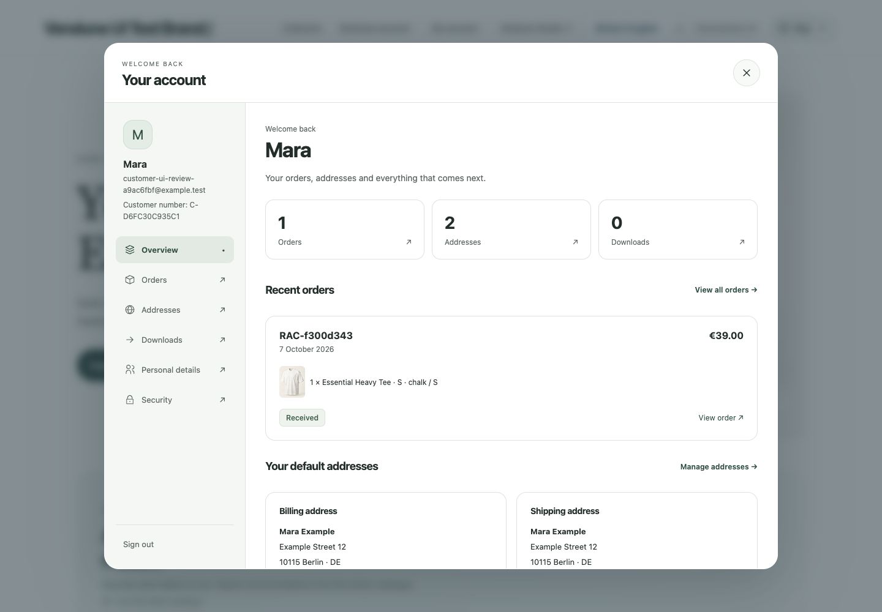Open the 1 Orders summary card
Viewport: 882px width, 612px height.
coord(345,229)
